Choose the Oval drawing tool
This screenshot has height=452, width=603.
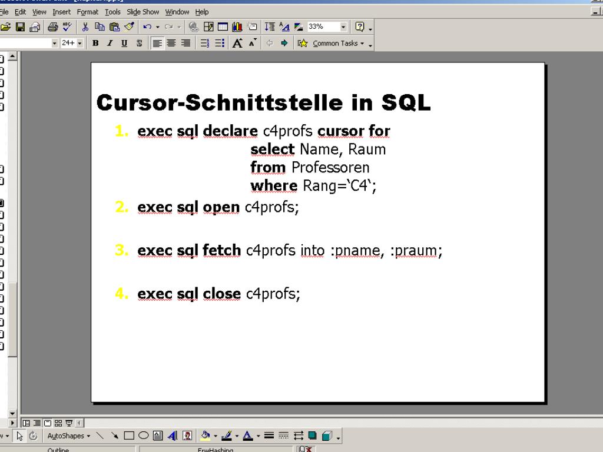pyautogui.click(x=143, y=436)
